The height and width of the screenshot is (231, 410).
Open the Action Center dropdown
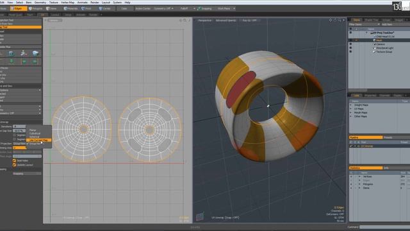click(143, 8)
